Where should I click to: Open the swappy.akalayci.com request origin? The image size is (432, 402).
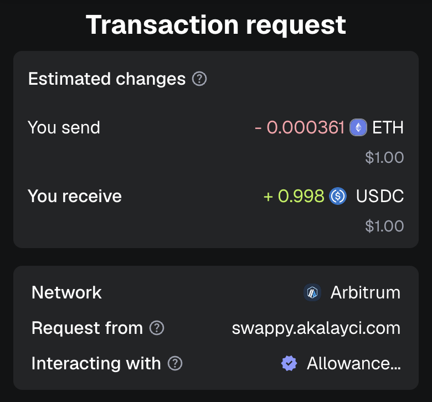point(316,328)
